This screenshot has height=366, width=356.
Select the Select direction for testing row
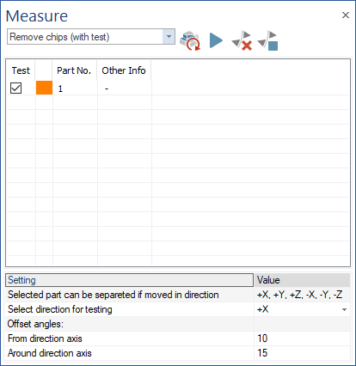(x=178, y=309)
